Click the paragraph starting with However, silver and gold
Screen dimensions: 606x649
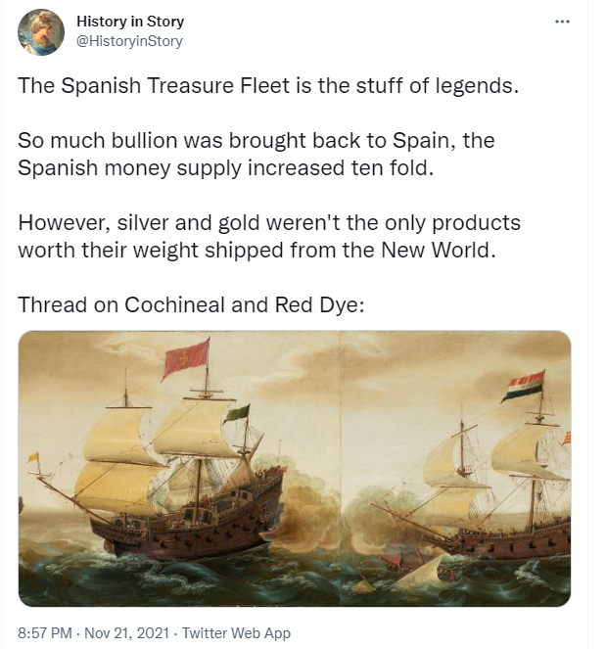[269, 236]
